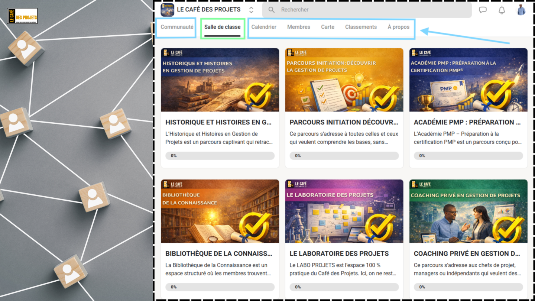
Task: Click the BIBLIOTHÈQUE DE LA CONNAISS... title
Action: pyautogui.click(x=219, y=254)
